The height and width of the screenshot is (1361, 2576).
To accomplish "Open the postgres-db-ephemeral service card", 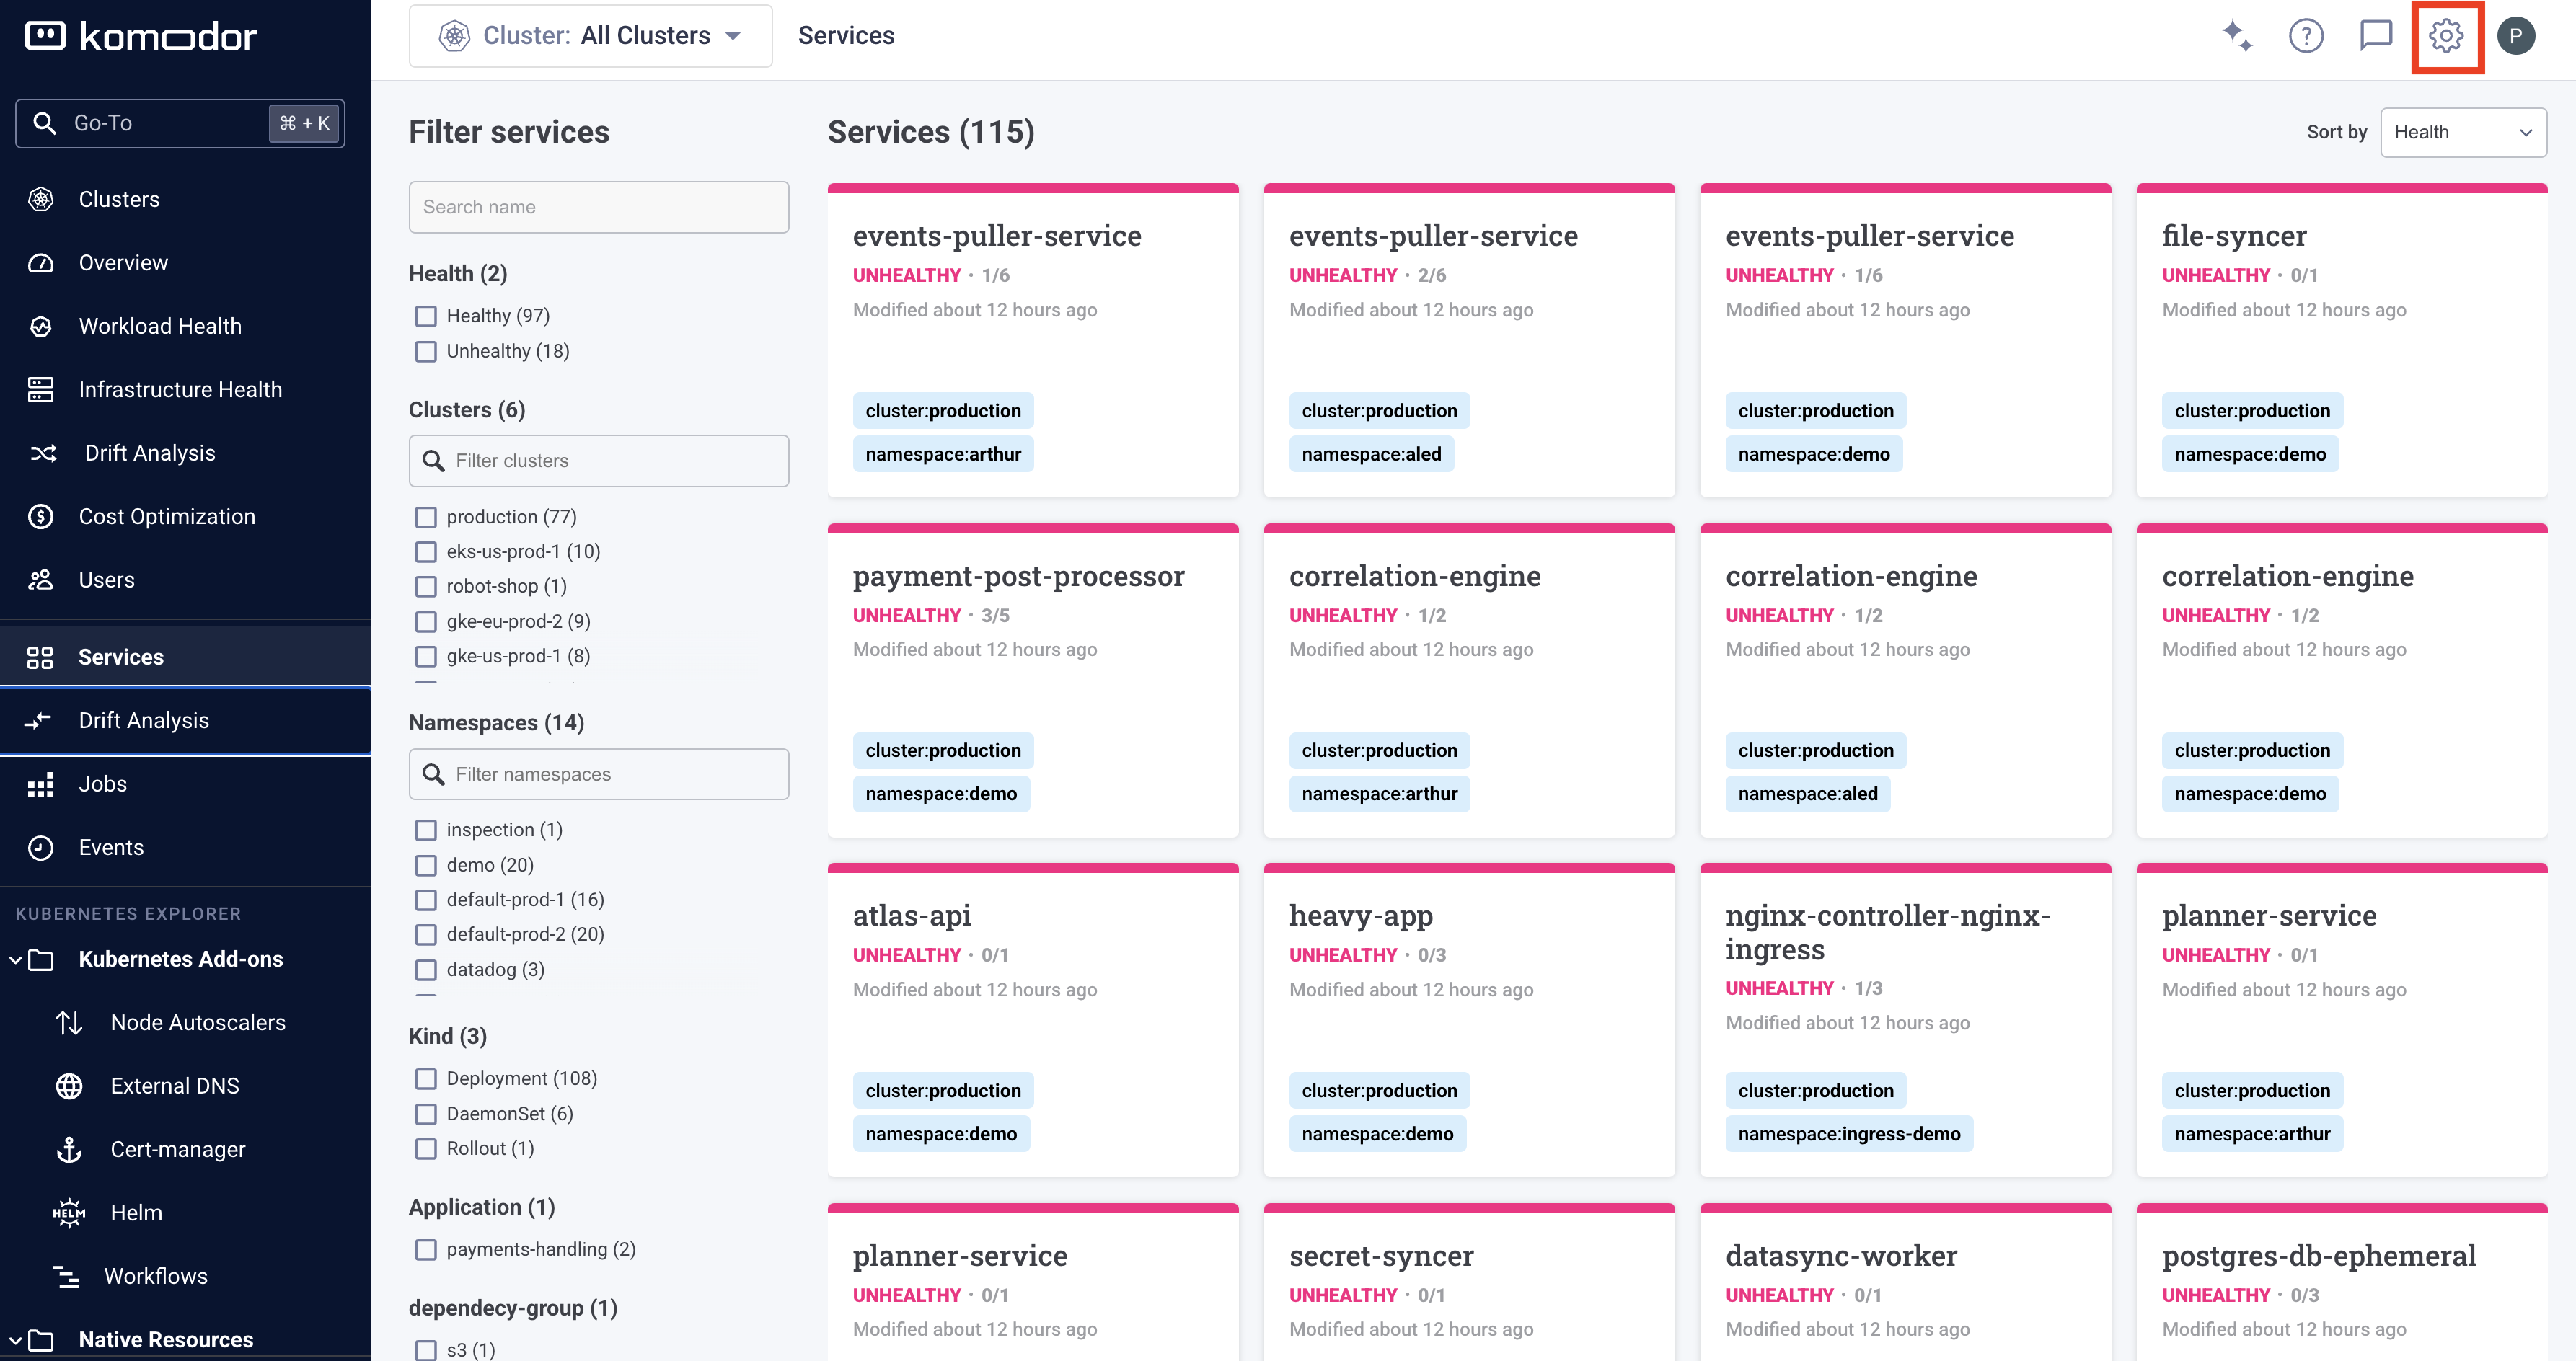I will point(2341,1282).
